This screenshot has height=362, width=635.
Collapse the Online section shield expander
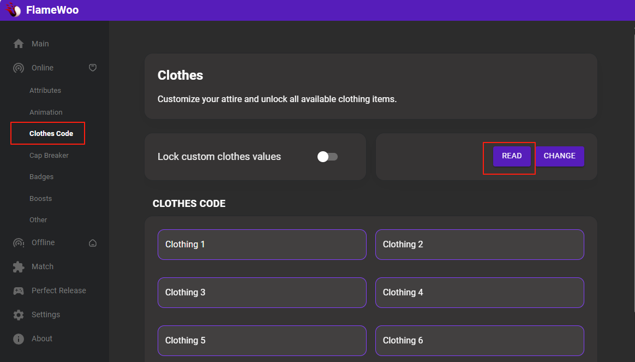[93, 68]
